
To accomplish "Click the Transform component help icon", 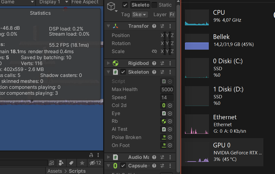I will [154, 26].
